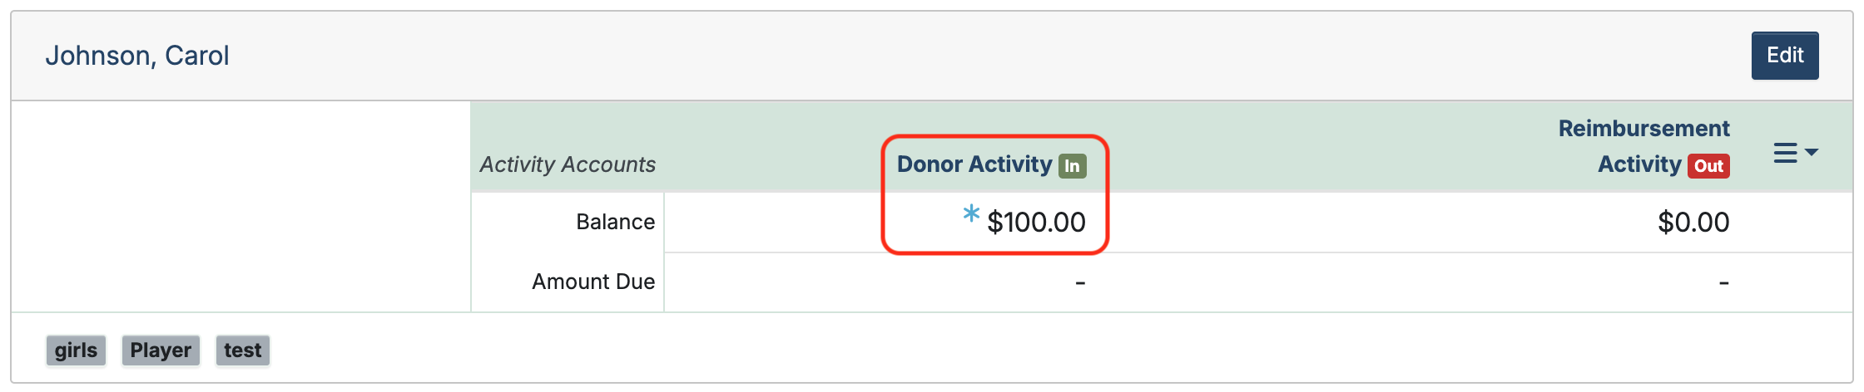
Task: Click the test tag
Action: point(242,350)
